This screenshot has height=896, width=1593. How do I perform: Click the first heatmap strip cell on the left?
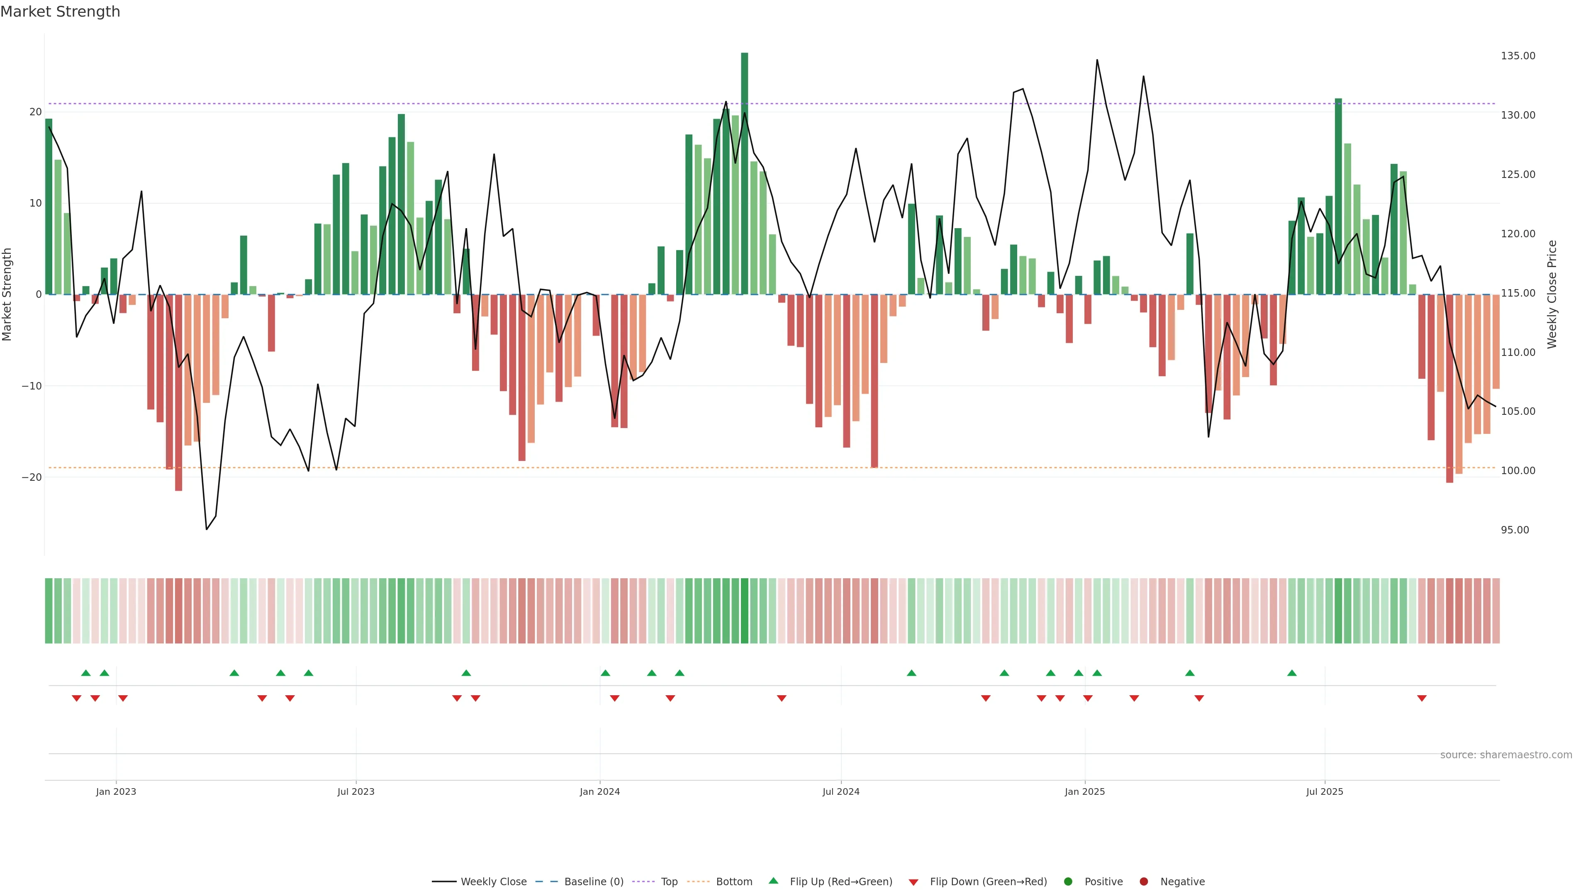(48, 611)
